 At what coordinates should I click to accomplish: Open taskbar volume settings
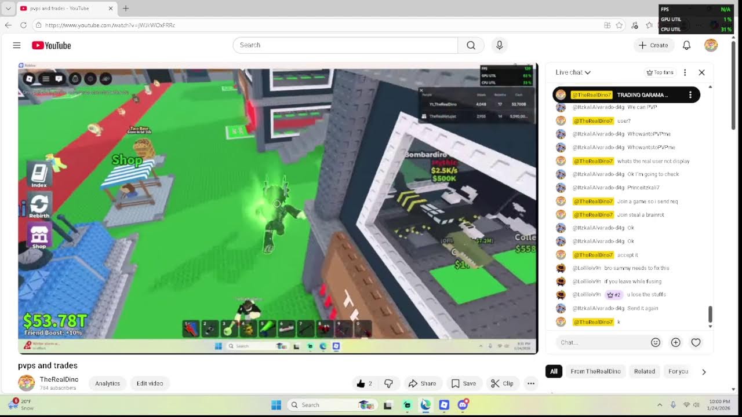696,405
